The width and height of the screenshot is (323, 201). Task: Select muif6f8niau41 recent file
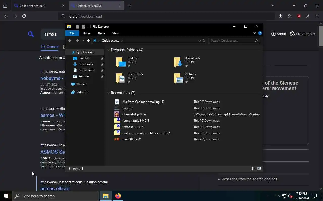(x=132, y=139)
